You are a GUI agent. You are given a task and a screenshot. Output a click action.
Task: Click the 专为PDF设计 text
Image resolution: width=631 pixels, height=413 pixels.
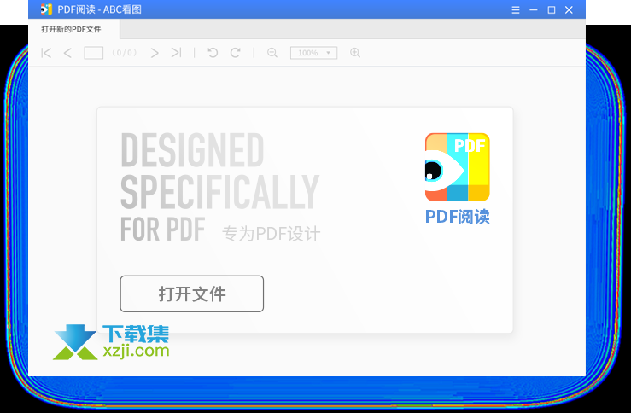[x=272, y=233]
